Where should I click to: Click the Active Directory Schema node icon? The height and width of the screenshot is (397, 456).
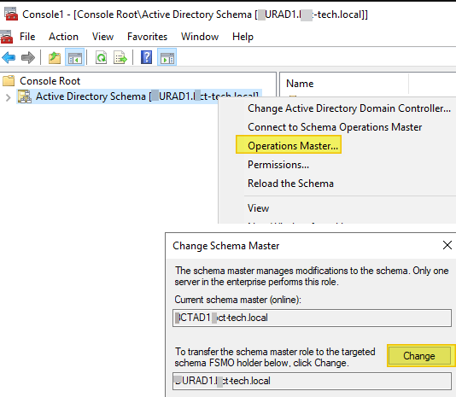coord(25,96)
